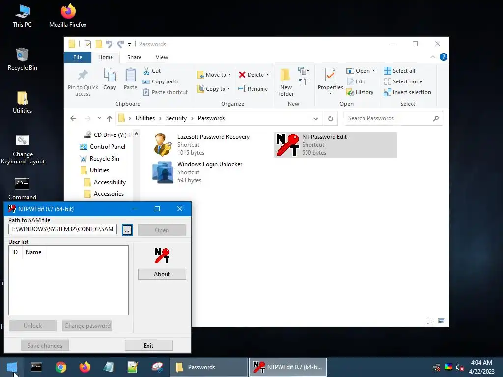The height and width of the screenshot is (377, 503).
Task: Click muted volume icon in system tray
Action: coord(460,367)
